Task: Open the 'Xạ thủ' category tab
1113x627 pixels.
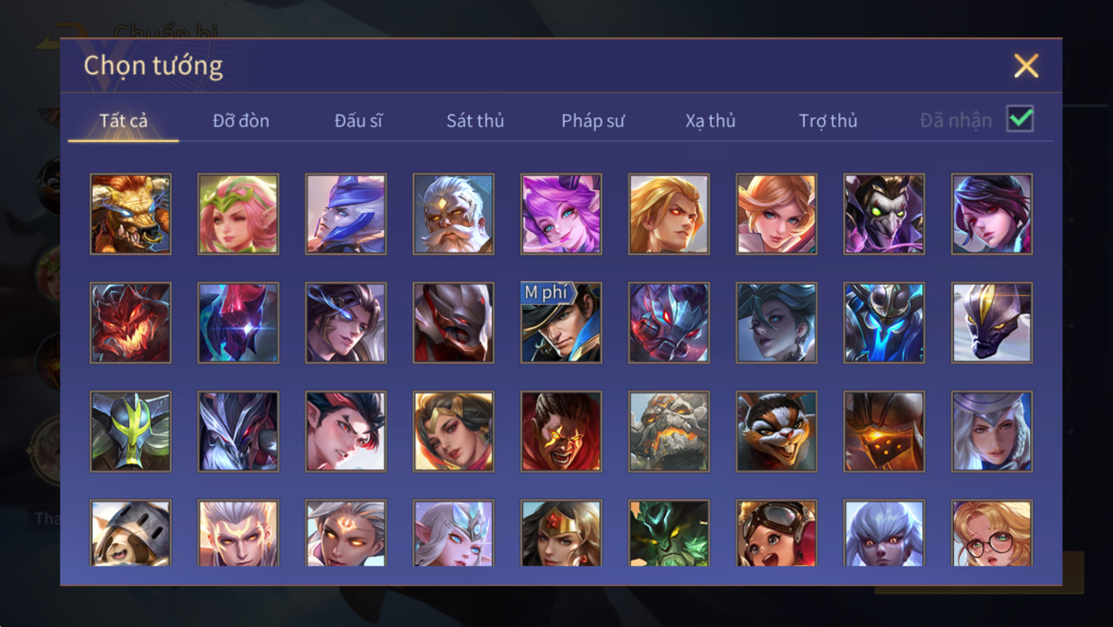Action: click(710, 121)
